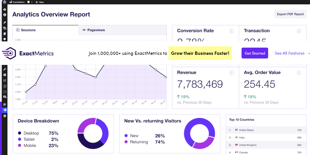310x155 pixels.
Task: Click the Avg. Order Value info icon
Action: [299, 73]
